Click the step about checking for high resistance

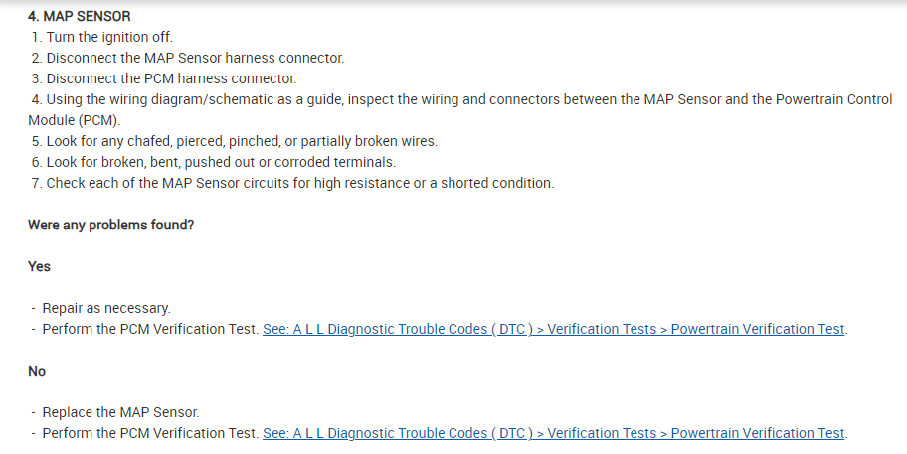coord(298,183)
